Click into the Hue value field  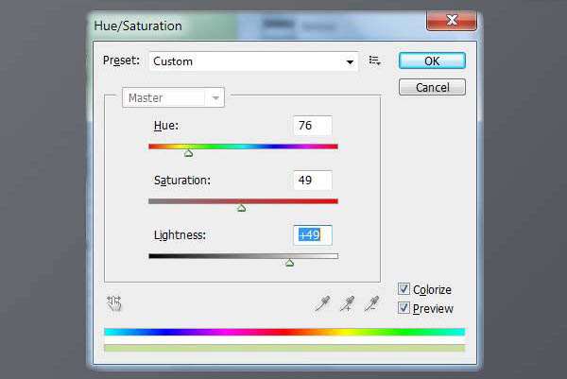point(313,126)
